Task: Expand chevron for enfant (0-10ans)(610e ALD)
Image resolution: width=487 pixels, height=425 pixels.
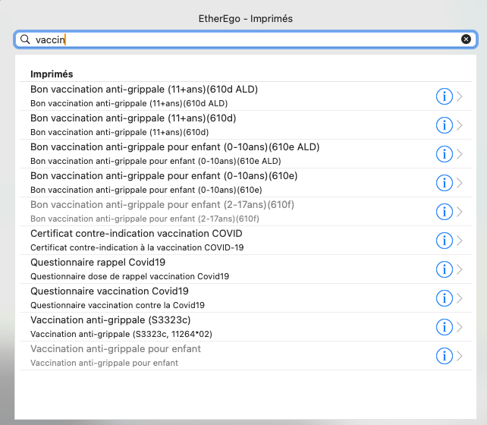Action: (460, 154)
